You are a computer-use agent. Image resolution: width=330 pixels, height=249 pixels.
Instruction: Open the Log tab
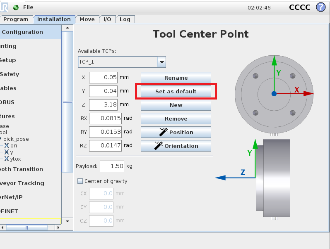coord(125,19)
